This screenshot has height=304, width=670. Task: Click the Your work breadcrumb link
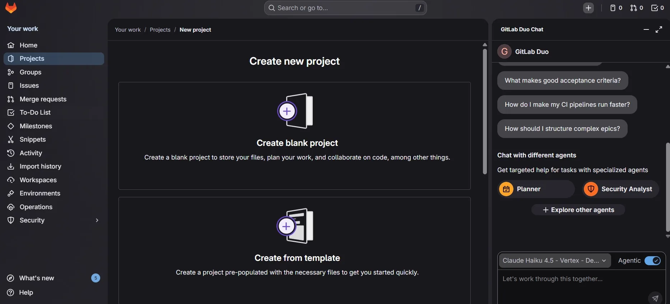pyautogui.click(x=128, y=30)
